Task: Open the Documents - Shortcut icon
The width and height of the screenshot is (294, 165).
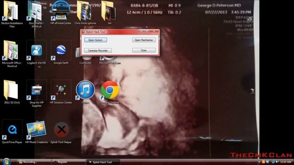Action: pos(36,14)
